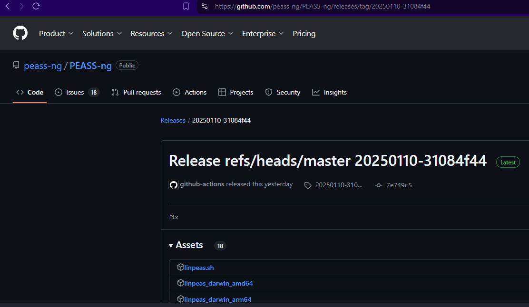Open the Product dropdown menu
The image size is (529, 307).
click(56, 33)
